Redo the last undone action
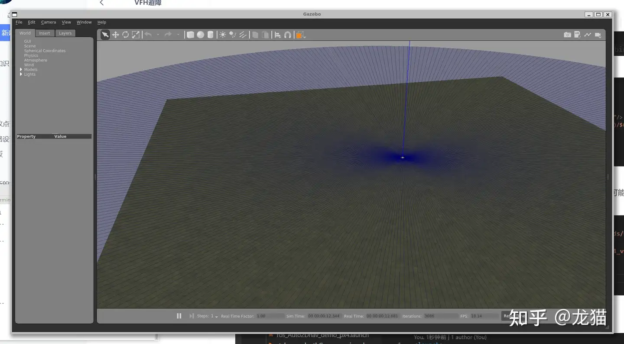 [x=168, y=35]
